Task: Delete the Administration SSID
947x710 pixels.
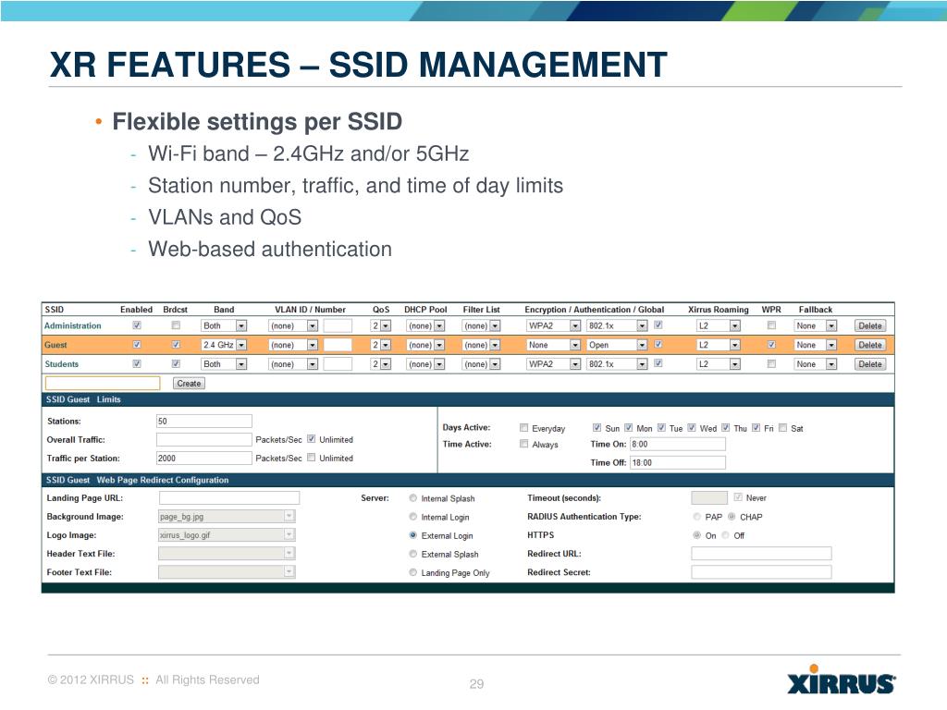Action: click(x=870, y=325)
